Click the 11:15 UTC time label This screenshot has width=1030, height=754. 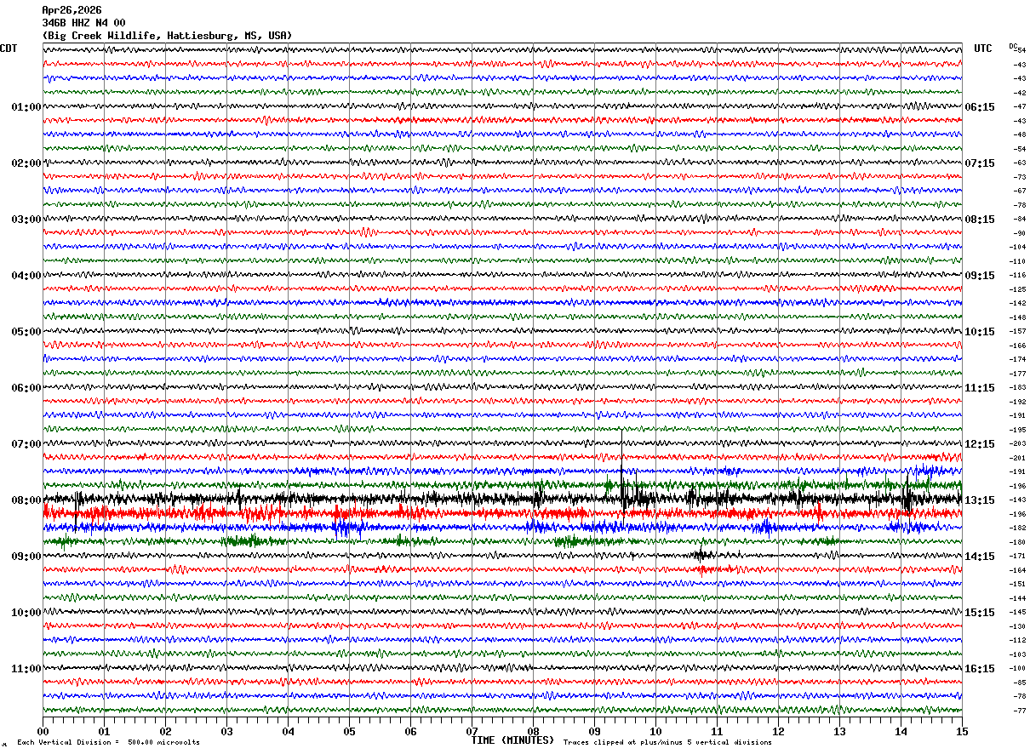(980, 388)
